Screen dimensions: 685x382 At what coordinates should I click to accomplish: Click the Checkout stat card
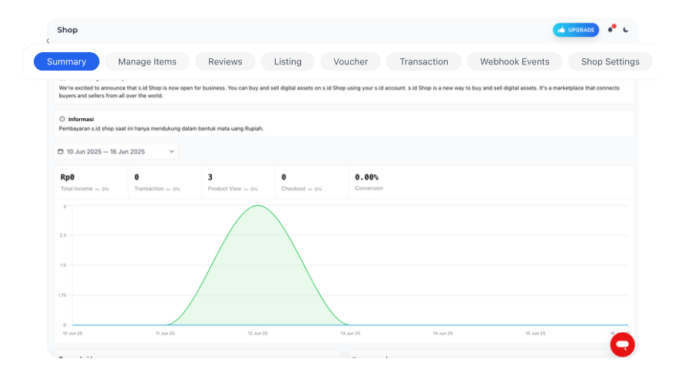(311, 182)
